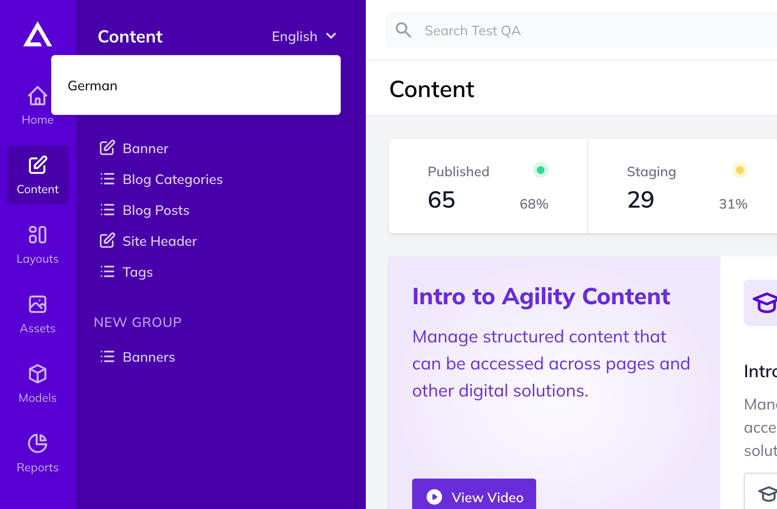
Task: Open the Blog Categories list
Action: [161, 179]
